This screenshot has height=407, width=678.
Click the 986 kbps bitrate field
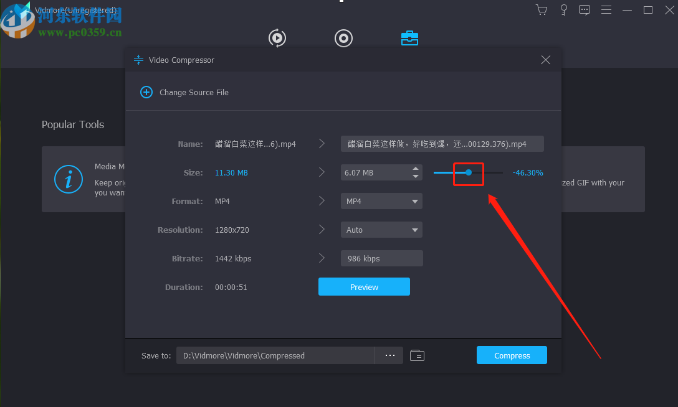381,258
